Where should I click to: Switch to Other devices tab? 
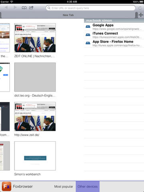point(88,186)
